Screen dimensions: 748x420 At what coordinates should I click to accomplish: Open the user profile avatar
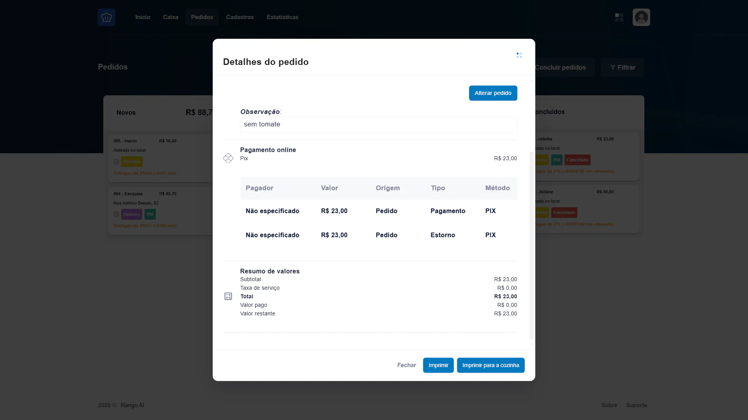click(x=641, y=17)
